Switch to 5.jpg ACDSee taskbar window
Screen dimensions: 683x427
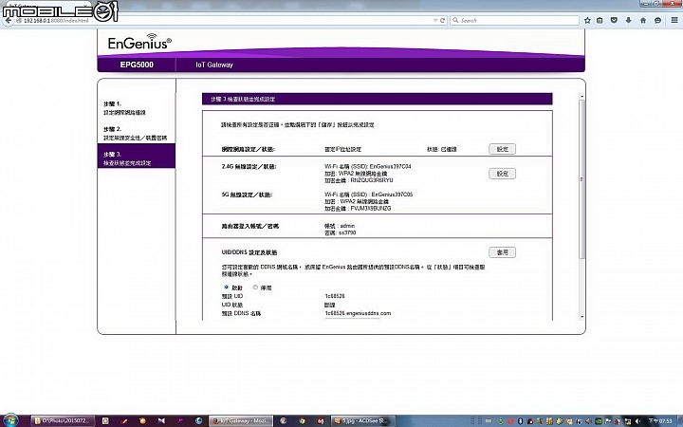[x=362, y=420]
